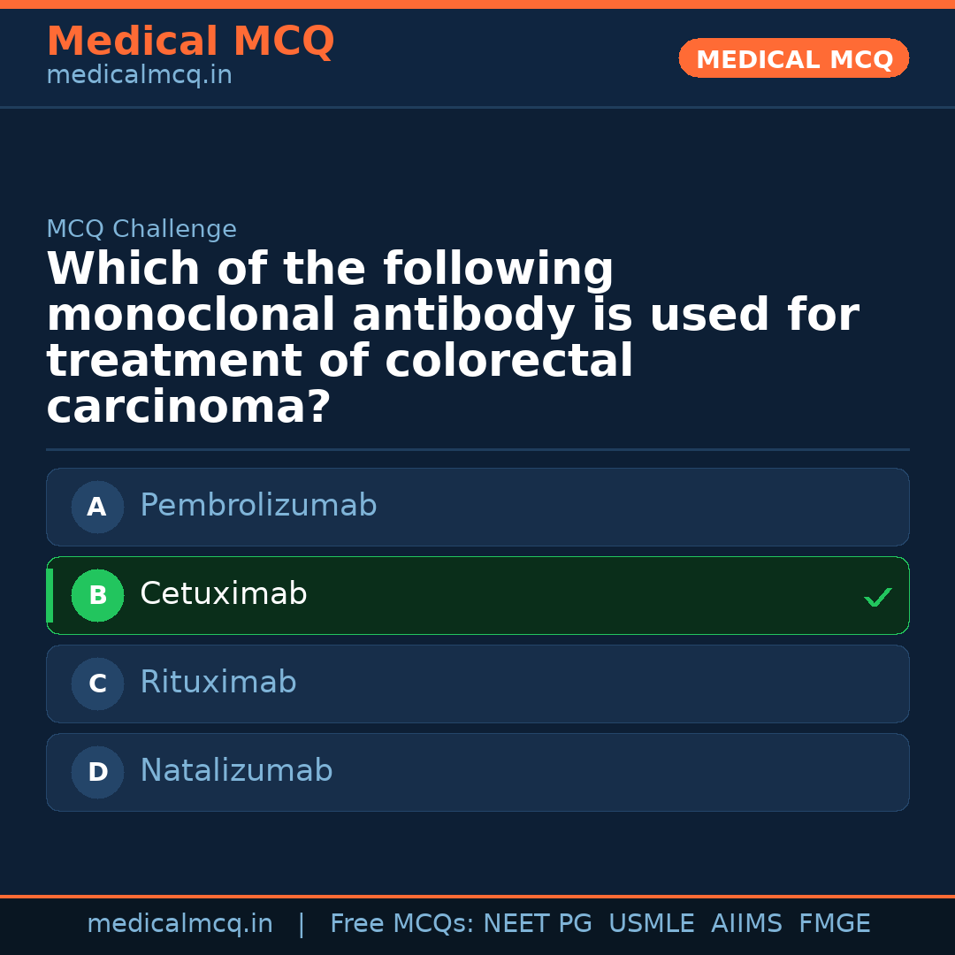Choose the Cetuximab answer text
The width and height of the screenshot is (955, 955).
point(224,594)
